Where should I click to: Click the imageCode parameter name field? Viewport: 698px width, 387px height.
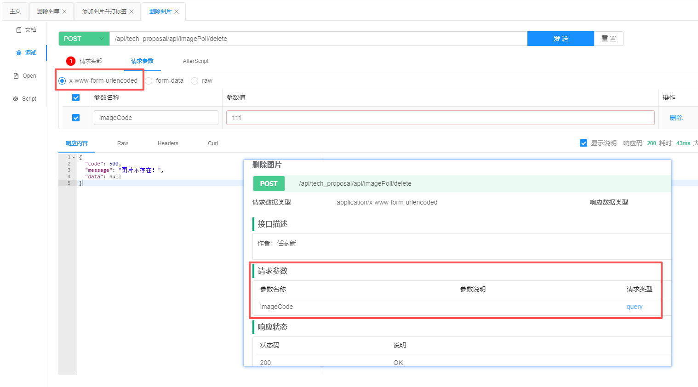156,118
